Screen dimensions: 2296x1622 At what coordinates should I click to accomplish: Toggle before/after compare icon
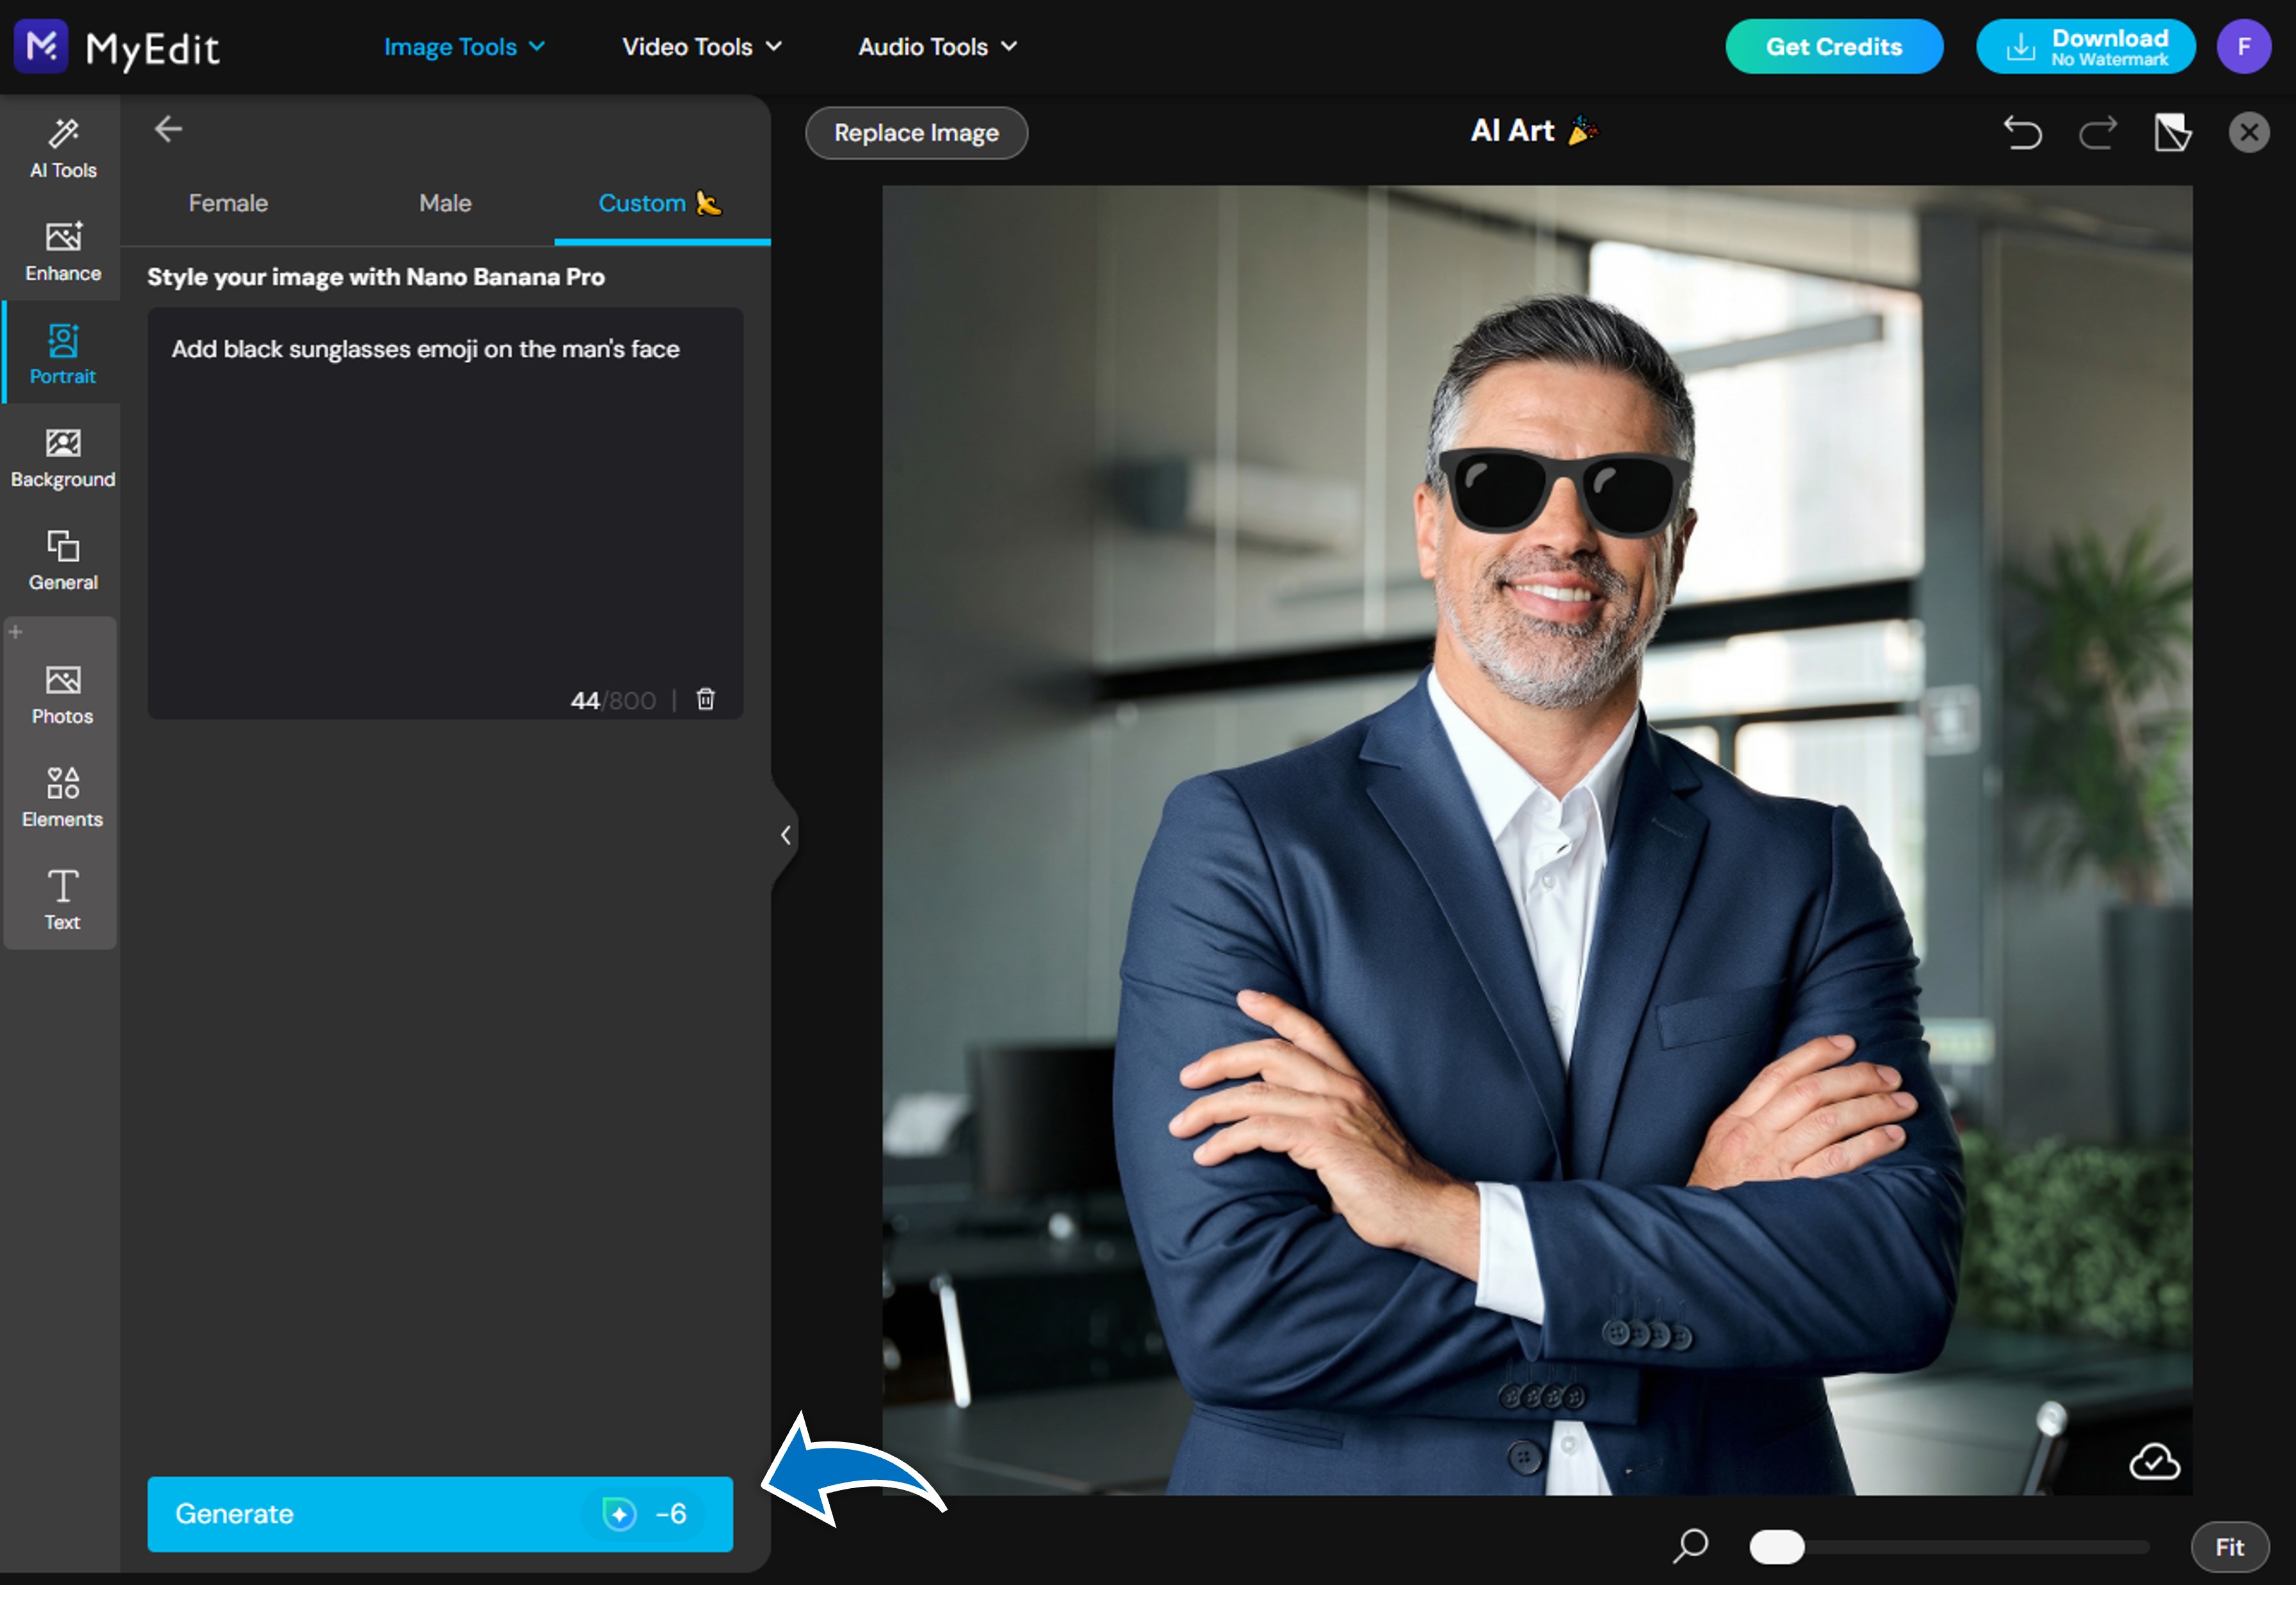click(2172, 133)
